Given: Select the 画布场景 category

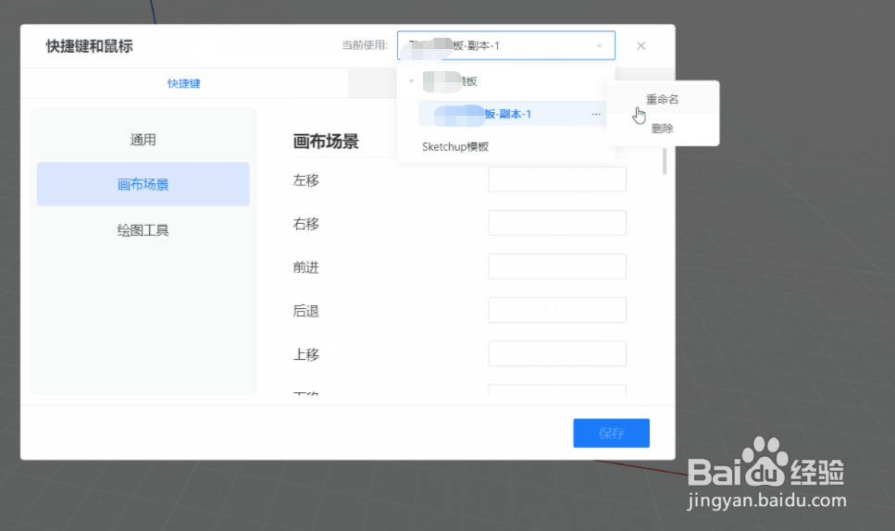Looking at the screenshot, I should 143,184.
